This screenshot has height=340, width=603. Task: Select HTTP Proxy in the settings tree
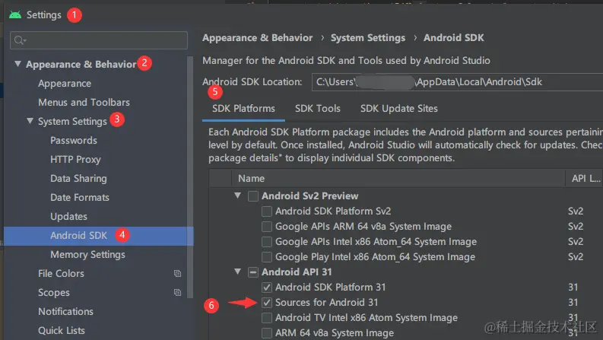click(x=75, y=159)
